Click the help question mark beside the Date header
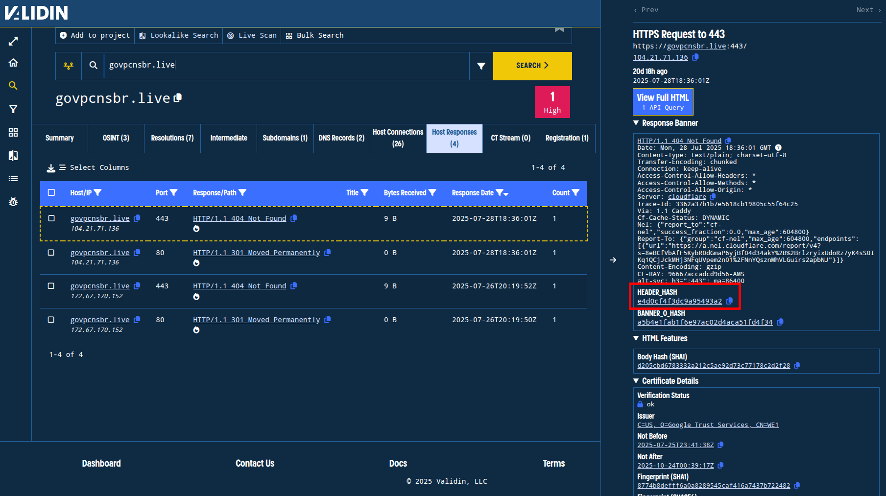Image resolution: width=886 pixels, height=496 pixels. point(778,148)
